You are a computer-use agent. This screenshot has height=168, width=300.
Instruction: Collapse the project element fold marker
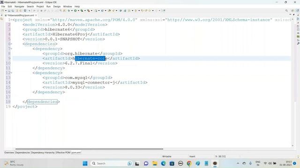pos(11,20)
